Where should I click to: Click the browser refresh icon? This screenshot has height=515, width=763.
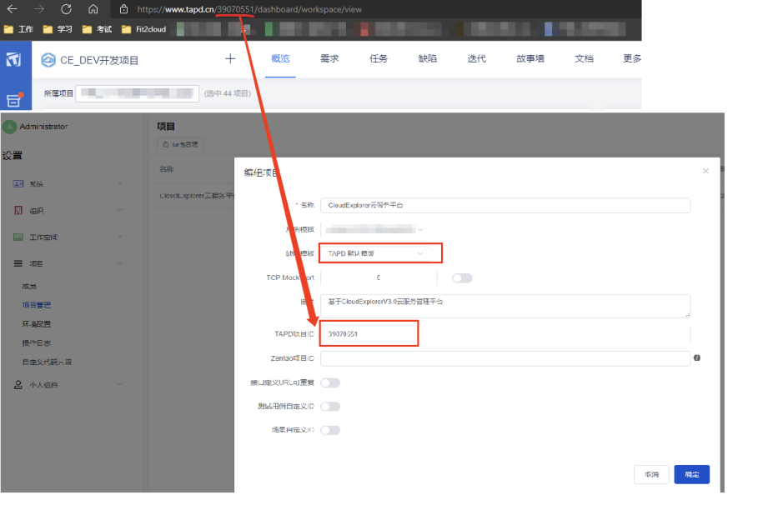(66, 11)
